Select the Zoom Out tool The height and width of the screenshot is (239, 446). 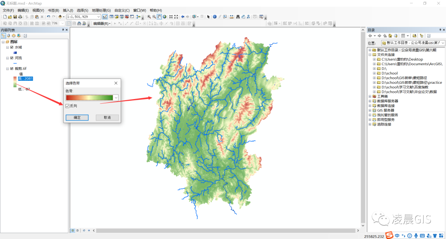(x=154, y=17)
